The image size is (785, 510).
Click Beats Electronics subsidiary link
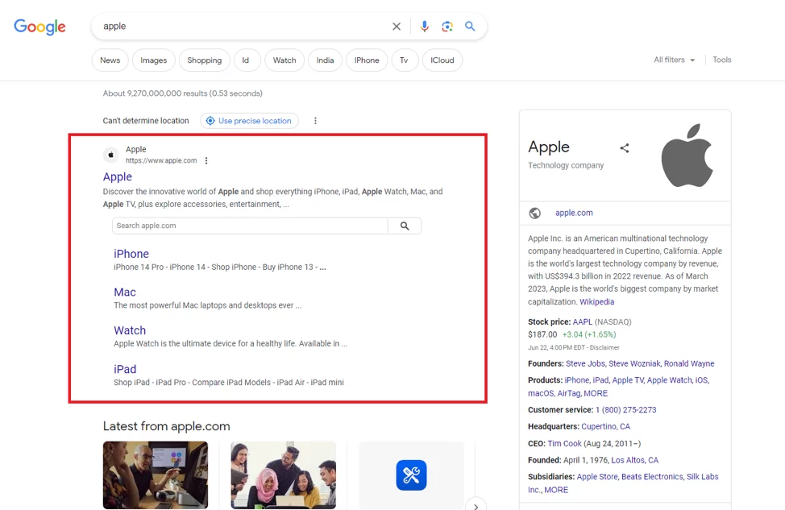(x=652, y=476)
